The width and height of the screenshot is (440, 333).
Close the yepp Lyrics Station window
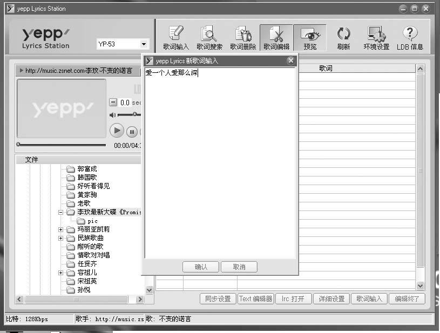426,9
